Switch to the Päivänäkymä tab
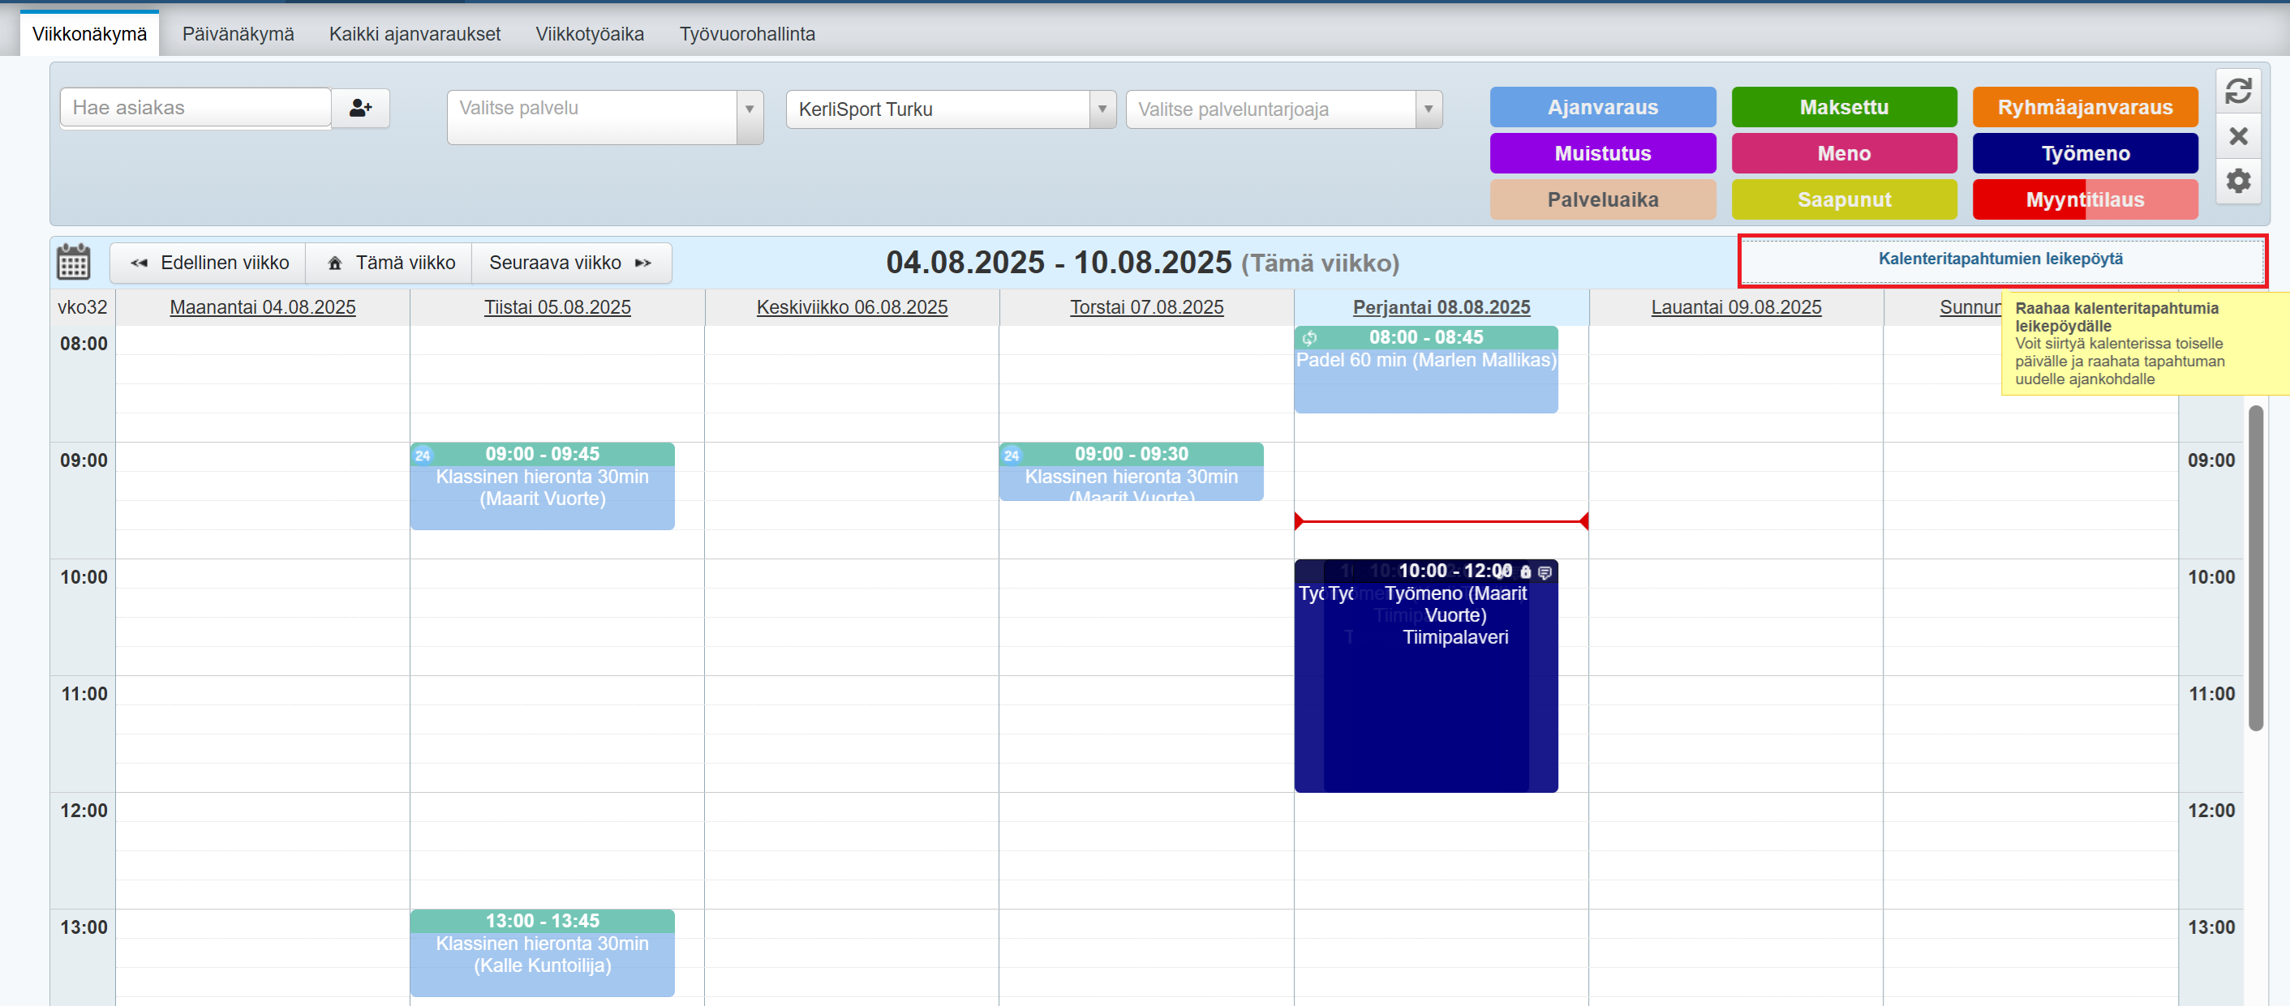Image resolution: width=2290 pixels, height=1006 pixels. click(238, 34)
